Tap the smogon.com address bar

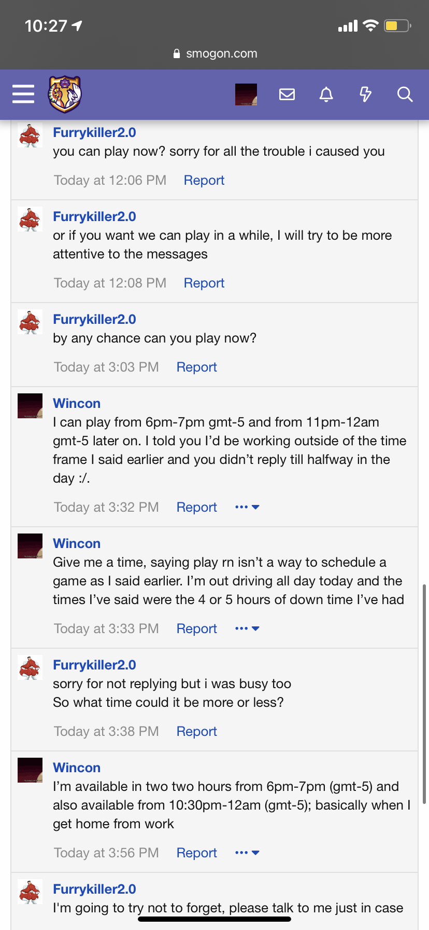pyautogui.click(x=214, y=53)
